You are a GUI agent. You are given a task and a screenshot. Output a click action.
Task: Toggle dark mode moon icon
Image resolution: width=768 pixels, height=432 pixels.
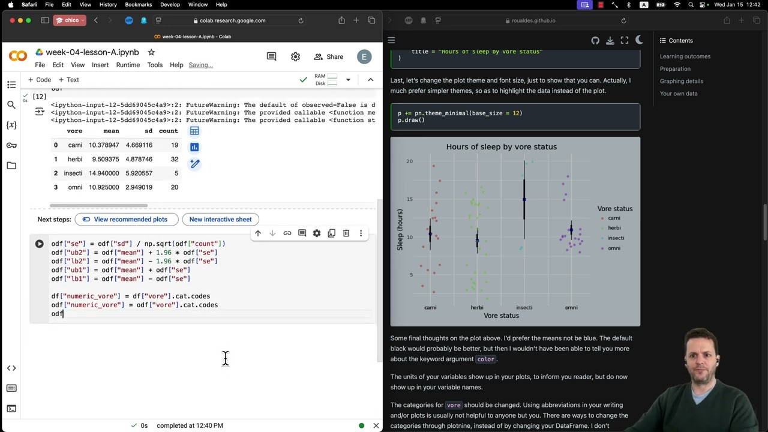(639, 40)
